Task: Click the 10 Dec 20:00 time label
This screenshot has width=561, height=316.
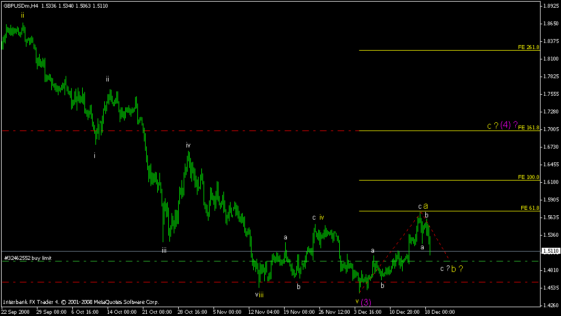Action: pos(405,312)
